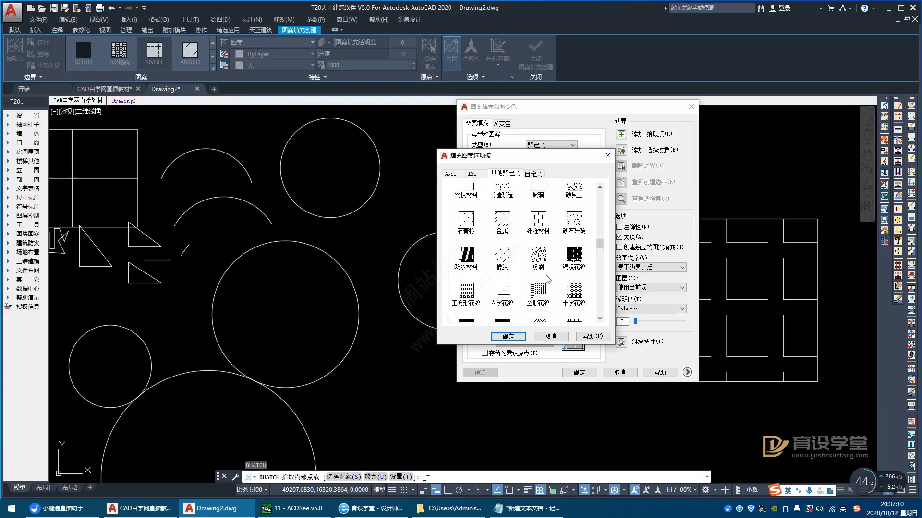Switch to the ANSI tab in pattern palette
Viewport: 922px width, 518px height.
(x=450, y=174)
